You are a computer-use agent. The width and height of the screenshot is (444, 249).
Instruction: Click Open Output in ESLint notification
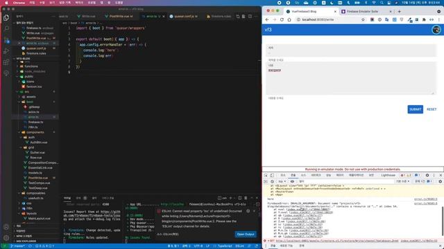[245, 234]
